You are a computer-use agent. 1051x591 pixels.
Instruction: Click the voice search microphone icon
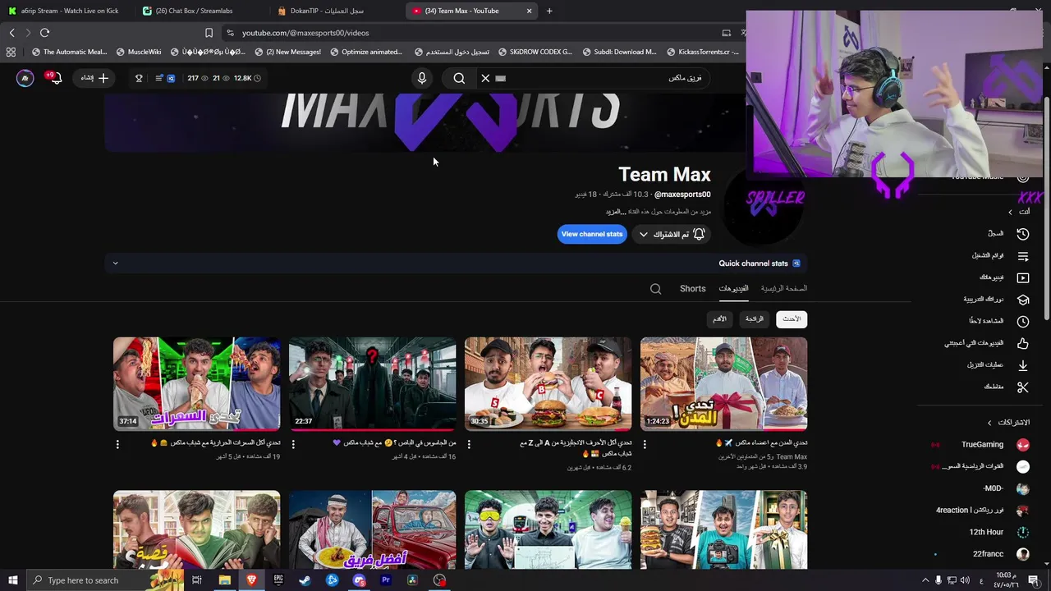click(x=422, y=78)
